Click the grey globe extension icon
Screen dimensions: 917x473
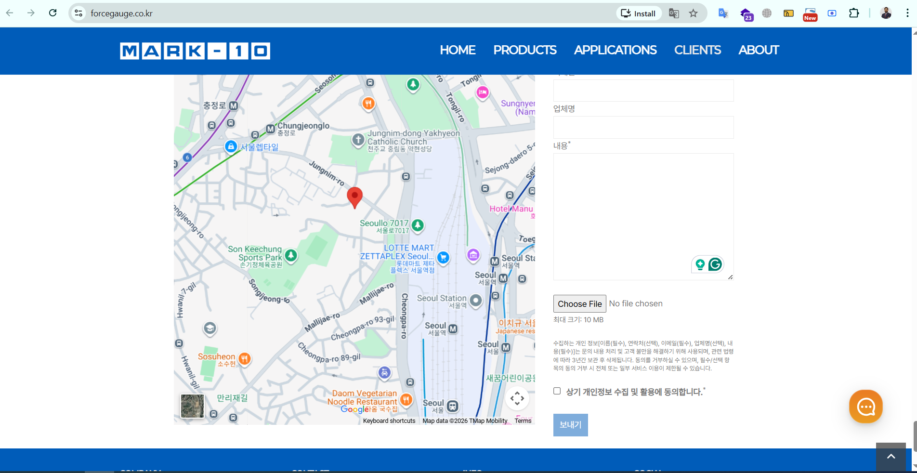[x=767, y=13]
